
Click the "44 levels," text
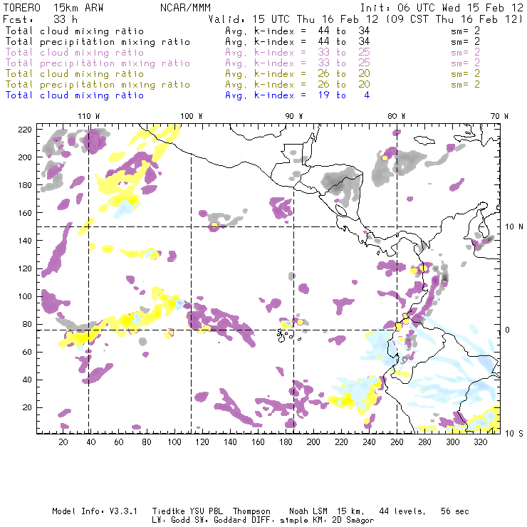(x=402, y=511)
